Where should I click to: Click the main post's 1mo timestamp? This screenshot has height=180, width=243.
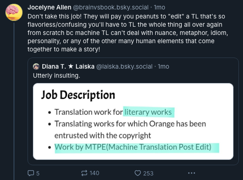coord(160,7)
